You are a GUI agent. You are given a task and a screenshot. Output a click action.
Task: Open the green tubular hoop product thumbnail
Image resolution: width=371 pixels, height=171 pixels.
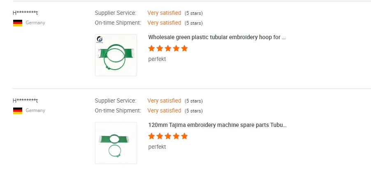pyautogui.click(x=116, y=55)
